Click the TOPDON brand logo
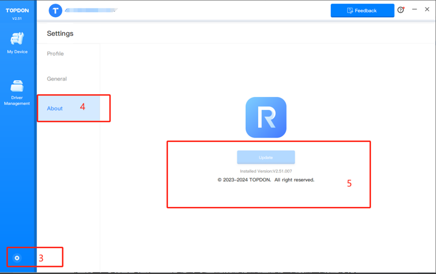This screenshot has height=274, width=436. [17, 11]
